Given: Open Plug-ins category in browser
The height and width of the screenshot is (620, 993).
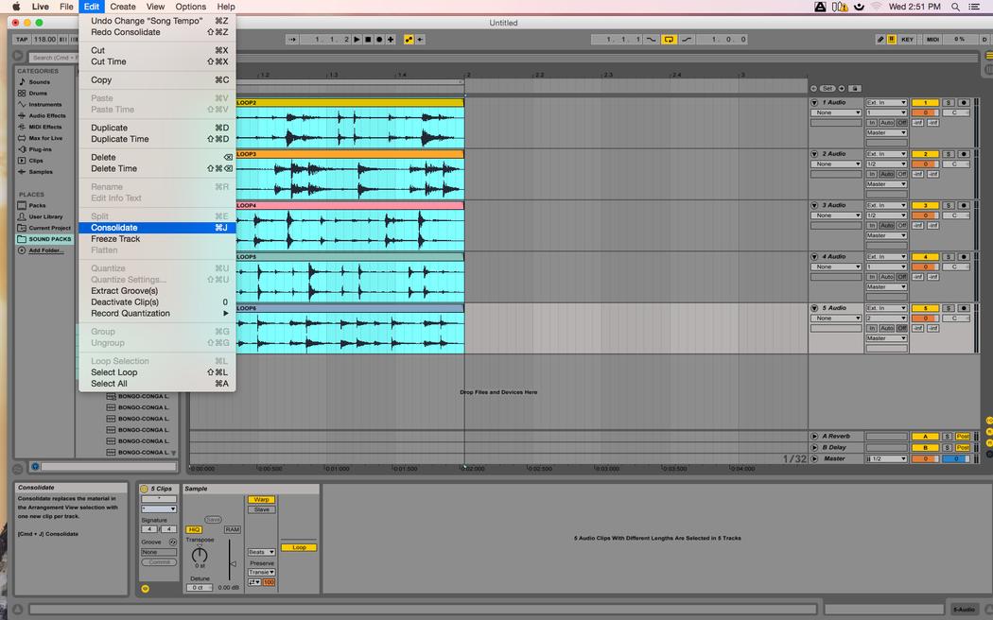Looking at the screenshot, I should [x=40, y=149].
